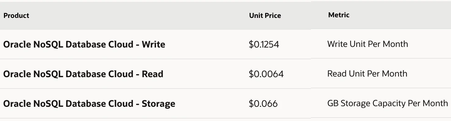The width and height of the screenshot is (451, 121).
Task: Click Write Unit Per Month metric
Action: 368,44
